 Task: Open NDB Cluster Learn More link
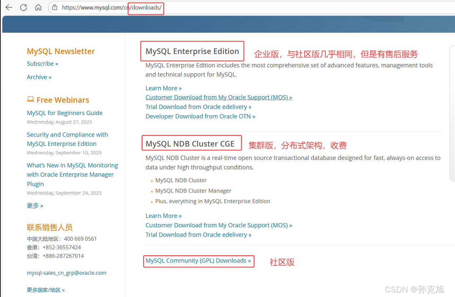(x=163, y=216)
